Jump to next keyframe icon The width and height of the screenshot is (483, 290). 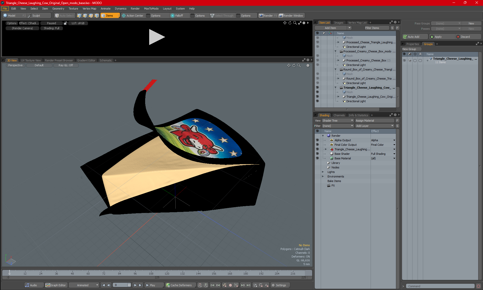pos(243,285)
